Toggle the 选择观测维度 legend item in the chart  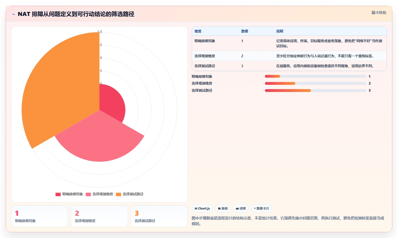[99, 194]
